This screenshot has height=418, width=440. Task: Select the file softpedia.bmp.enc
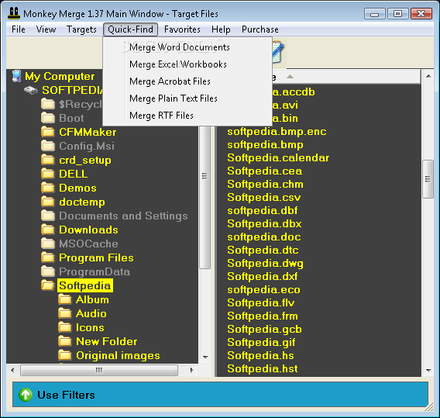click(x=277, y=132)
